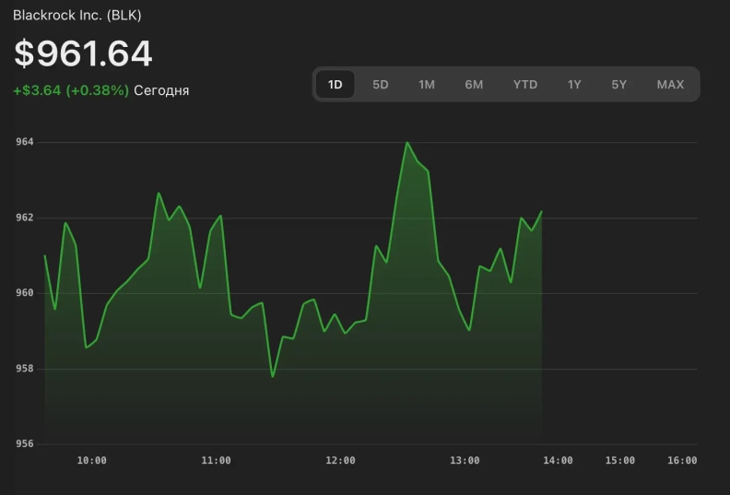The width and height of the screenshot is (730, 495).
Task: Switch chart to 5D range
Action: 381,85
